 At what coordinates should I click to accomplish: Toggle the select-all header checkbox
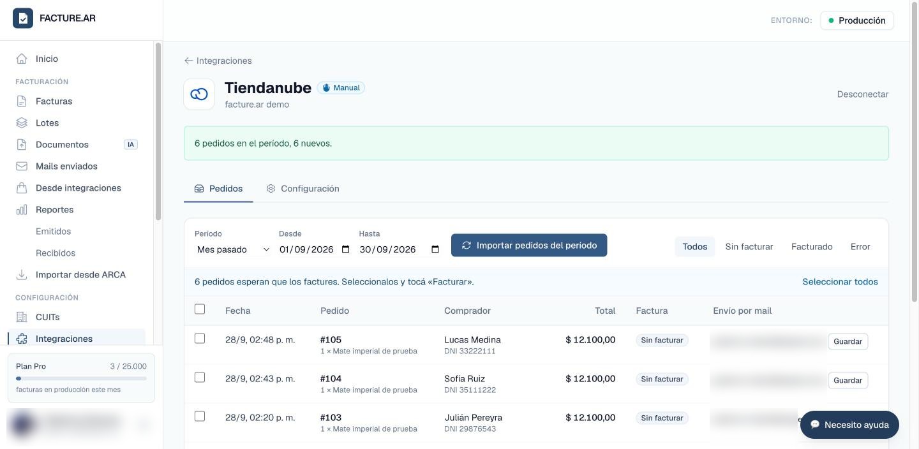point(200,309)
